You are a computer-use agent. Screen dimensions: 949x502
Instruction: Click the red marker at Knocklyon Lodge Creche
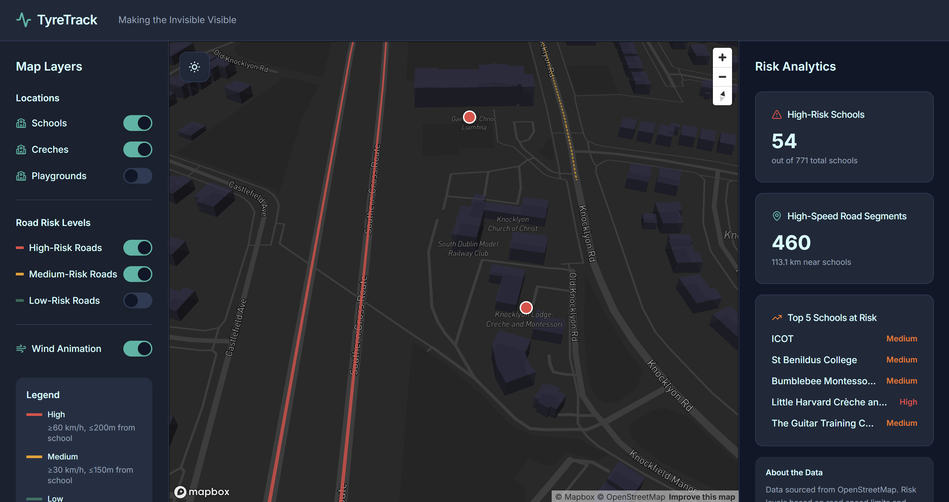[x=526, y=307]
